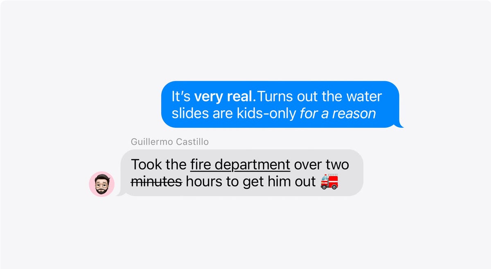
Task: Click the fire truck emoji
Action: pos(329,181)
